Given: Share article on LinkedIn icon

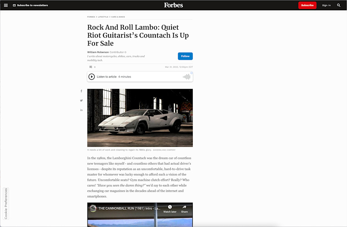Looking at the screenshot, I should point(81,110).
